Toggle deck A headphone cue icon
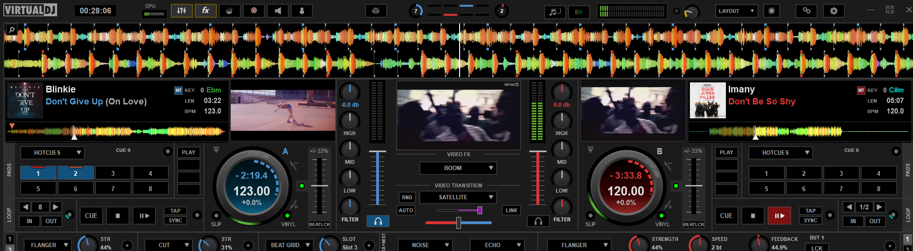 tap(378, 221)
